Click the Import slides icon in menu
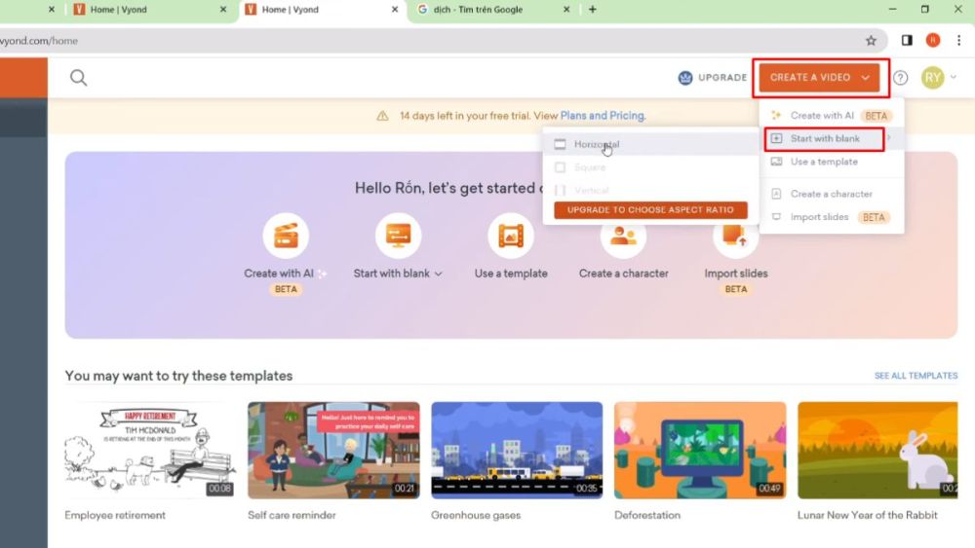This screenshot has height=548, width=975. coord(777,217)
